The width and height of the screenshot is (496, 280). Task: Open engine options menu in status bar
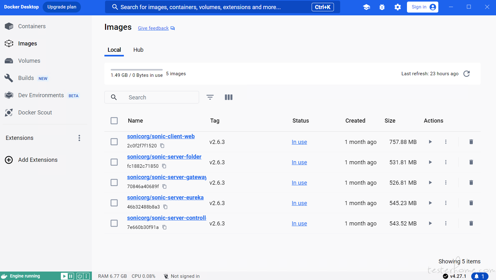click(x=86, y=276)
